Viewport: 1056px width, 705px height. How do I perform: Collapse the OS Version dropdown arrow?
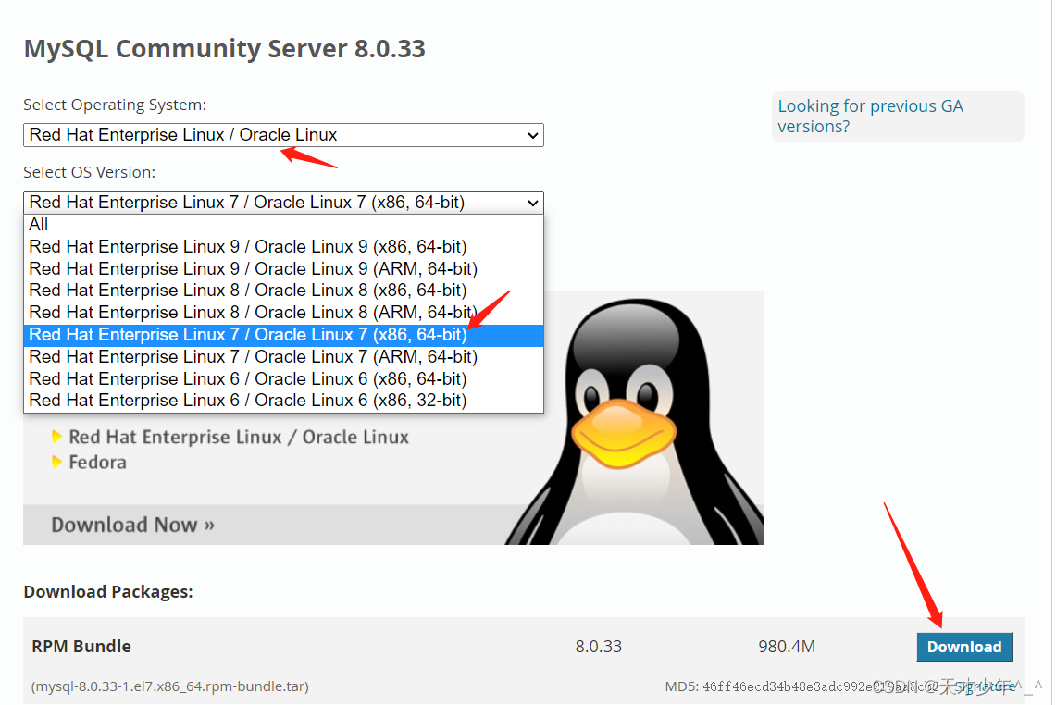[x=535, y=202]
